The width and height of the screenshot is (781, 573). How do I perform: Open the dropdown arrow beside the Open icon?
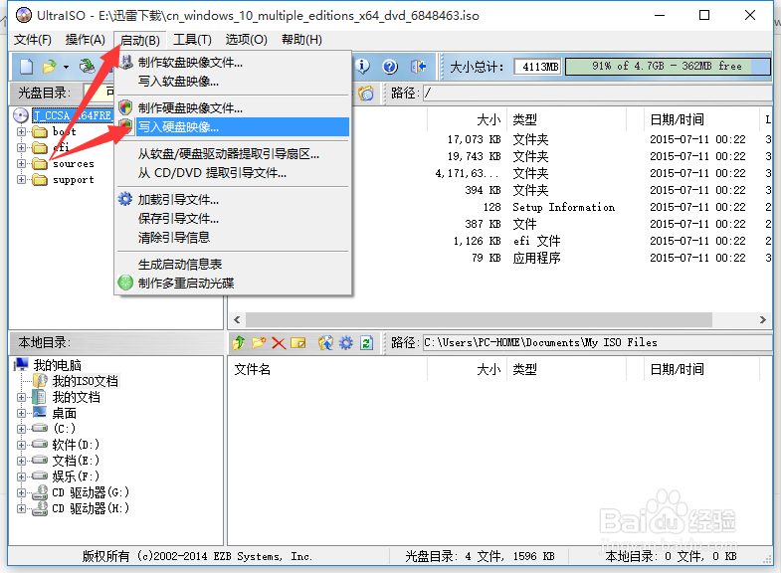coord(66,67)
